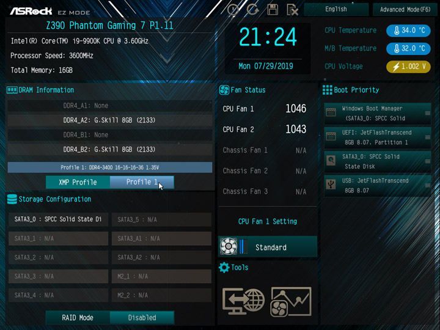Open the English language dropdown
Viewport: 440px width, 330px height.
tap(336, 9)
